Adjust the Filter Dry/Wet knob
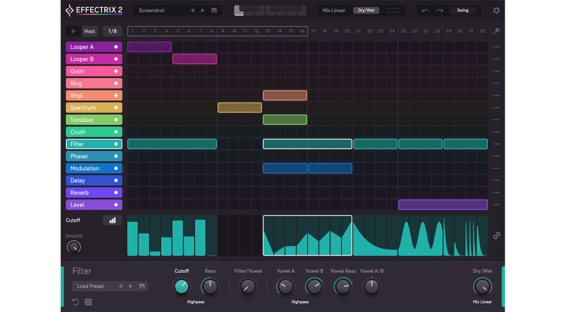This screenshot has width=566, height=312. point(482,287)
